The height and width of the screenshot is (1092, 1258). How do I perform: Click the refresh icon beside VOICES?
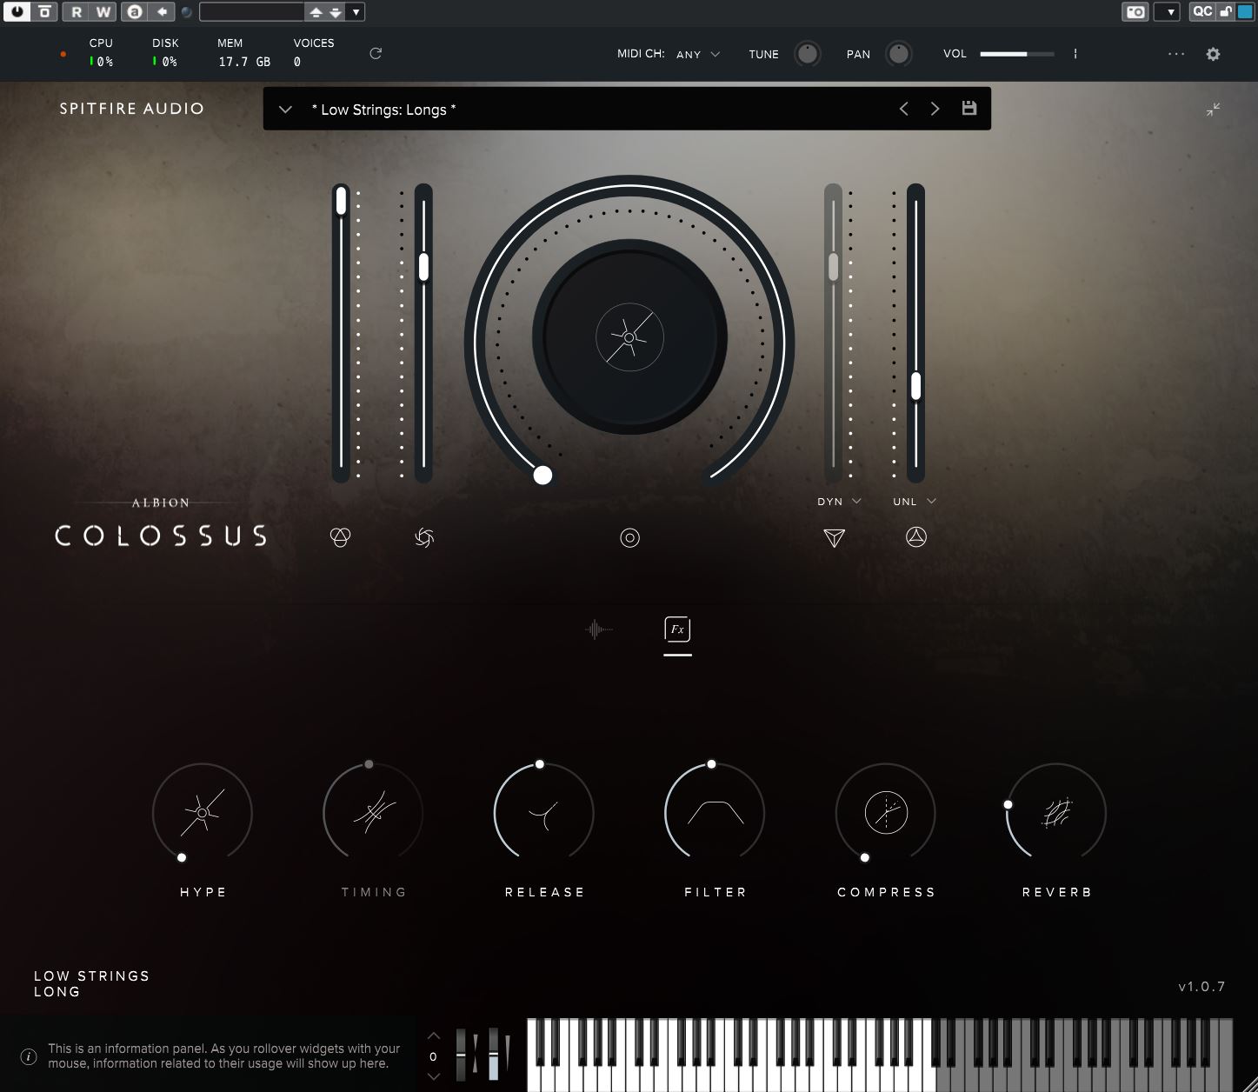(376, 53)
